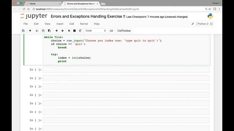
Task: Open the Help menu
Action: pos(97,24)
